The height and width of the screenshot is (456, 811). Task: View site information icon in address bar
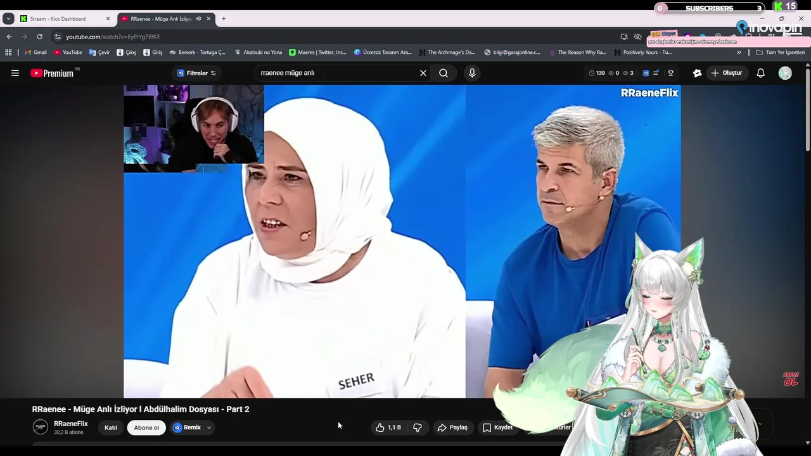58,37
